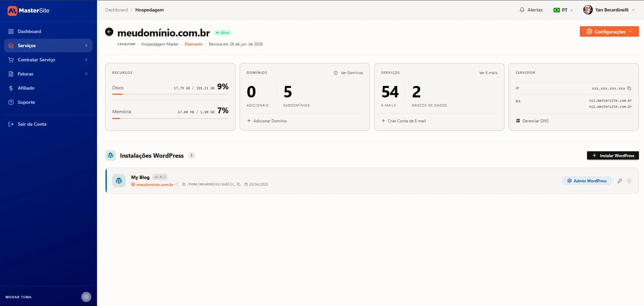Copy the server IP address icon
This screenshot has height=306, width=644.
tap(629, 88)
